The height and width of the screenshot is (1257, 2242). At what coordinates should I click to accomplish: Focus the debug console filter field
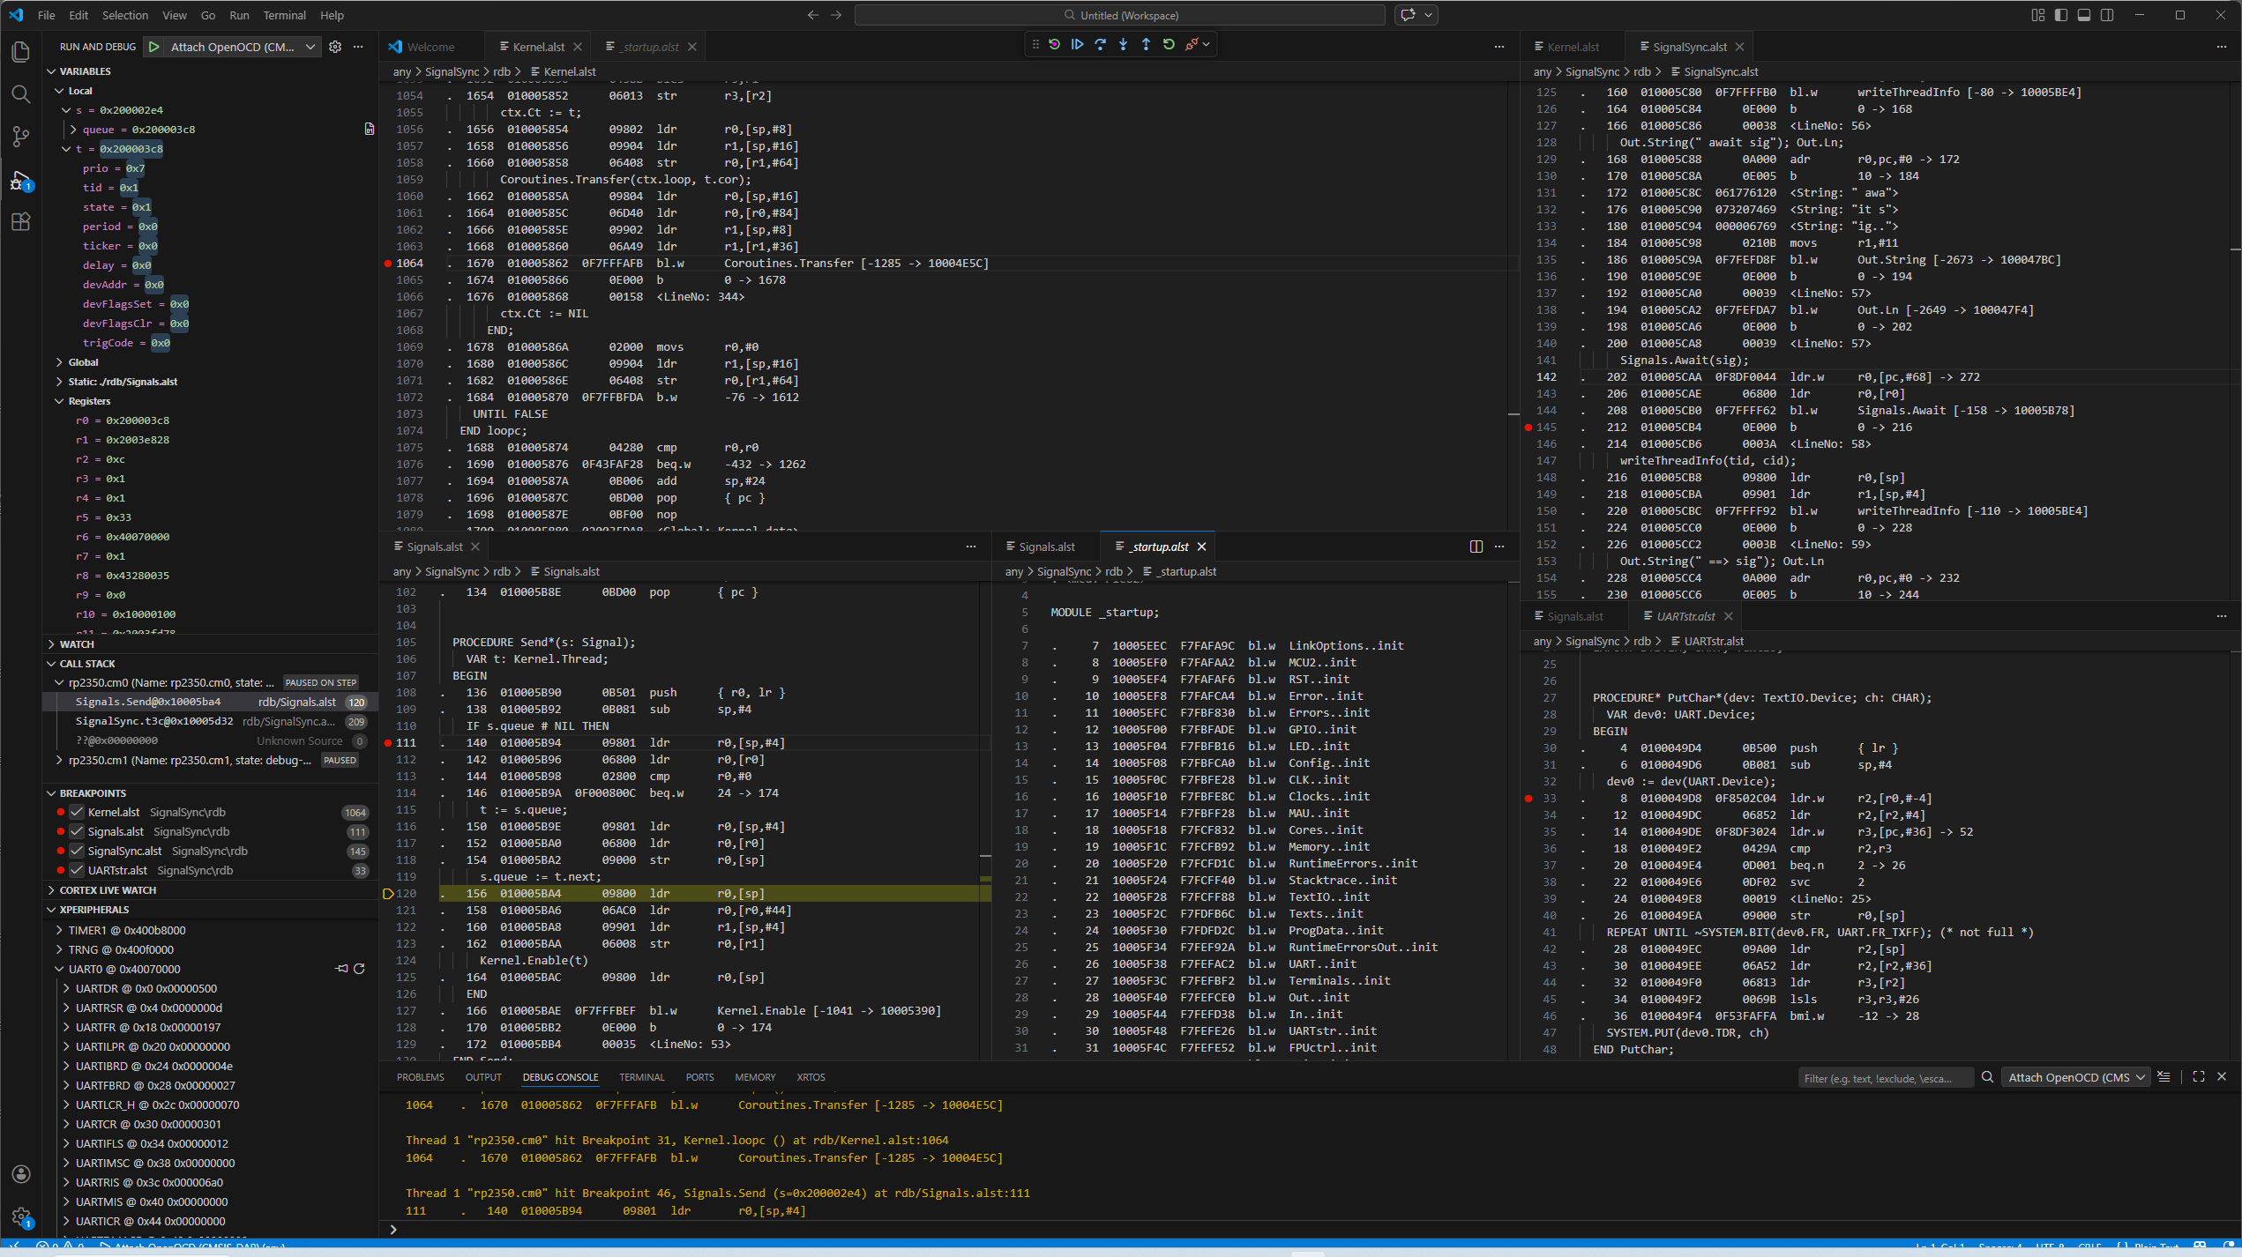pos(1886,1077)
